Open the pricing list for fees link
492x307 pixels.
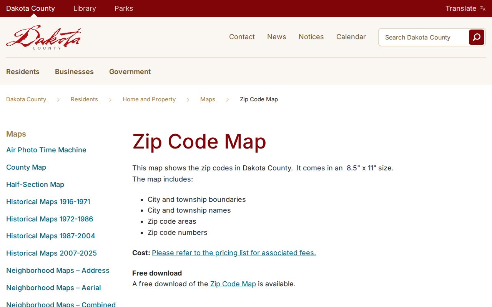[x=234, y=253]
